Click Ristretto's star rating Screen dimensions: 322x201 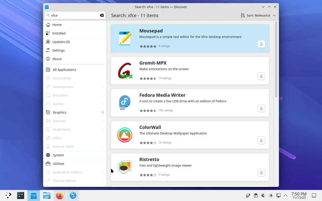click(x=148, y=175)
